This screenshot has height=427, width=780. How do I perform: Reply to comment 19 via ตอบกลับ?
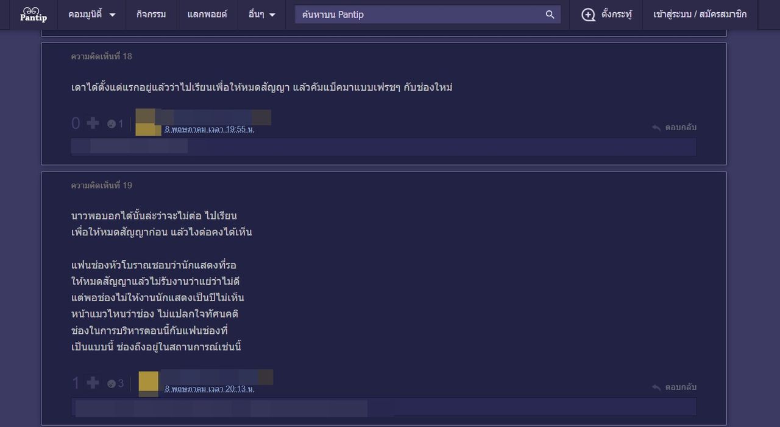pyautogui.click(x=680, y=387)
